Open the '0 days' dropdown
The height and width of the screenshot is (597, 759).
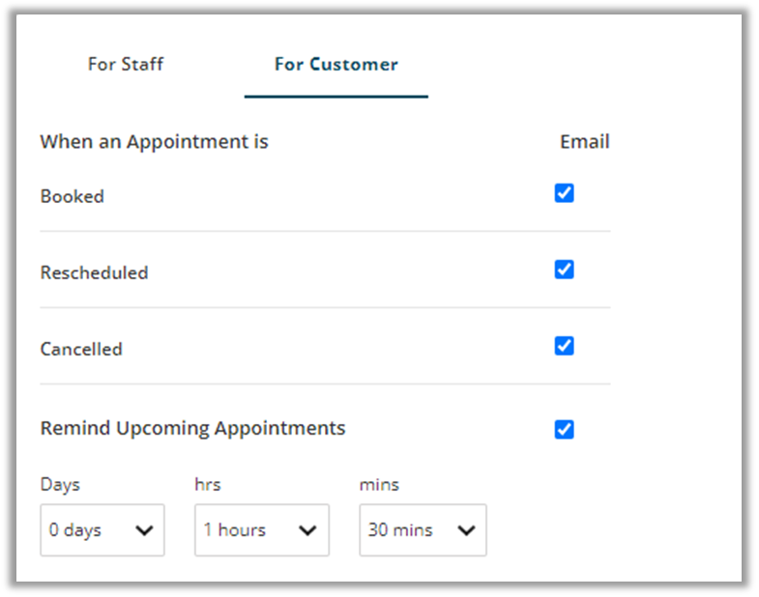click(102, 530)
